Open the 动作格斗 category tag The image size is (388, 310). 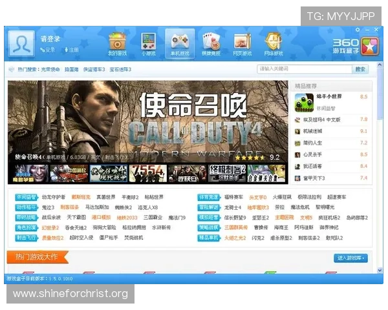[27, 207]
